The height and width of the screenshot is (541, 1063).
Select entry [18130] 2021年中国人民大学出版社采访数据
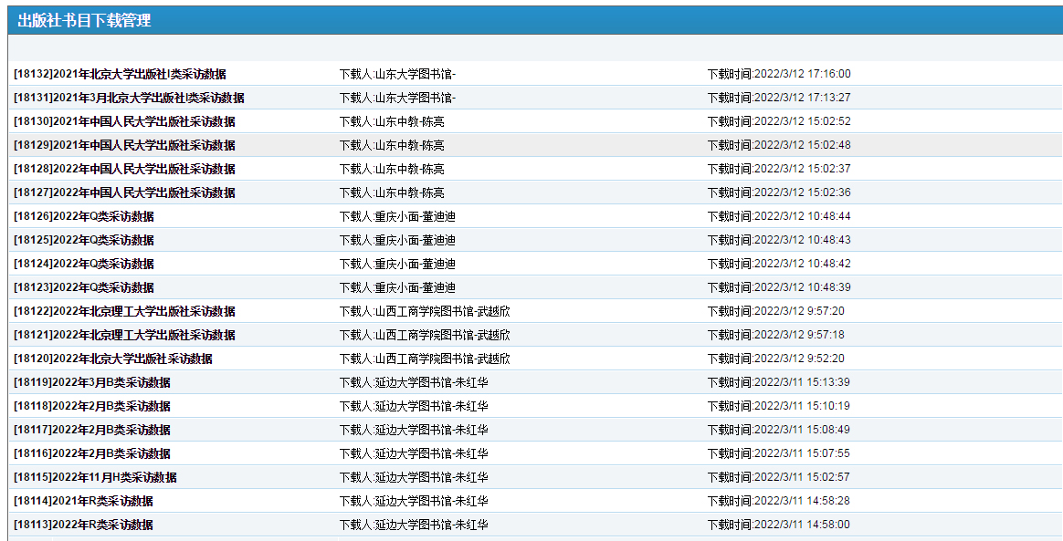[124, 121]
